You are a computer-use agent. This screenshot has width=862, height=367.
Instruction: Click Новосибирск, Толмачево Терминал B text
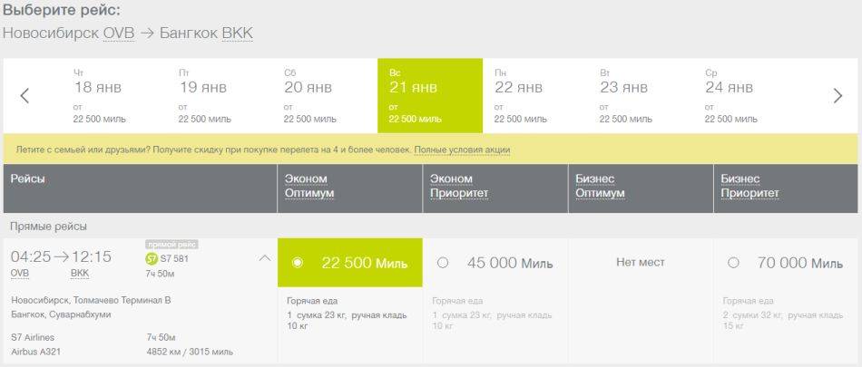click(x=92, y=300)
